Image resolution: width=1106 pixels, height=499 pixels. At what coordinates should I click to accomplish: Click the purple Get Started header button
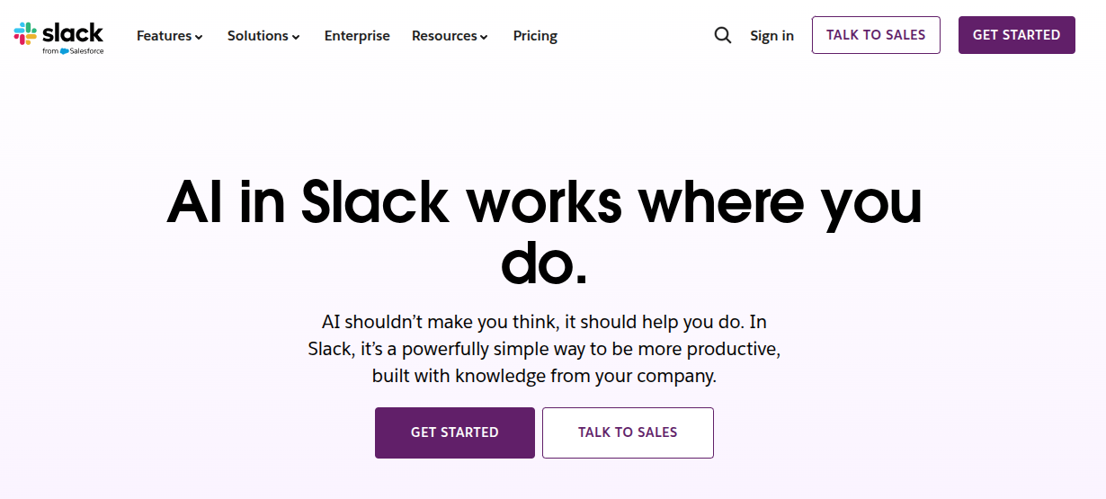(1017, 35)
